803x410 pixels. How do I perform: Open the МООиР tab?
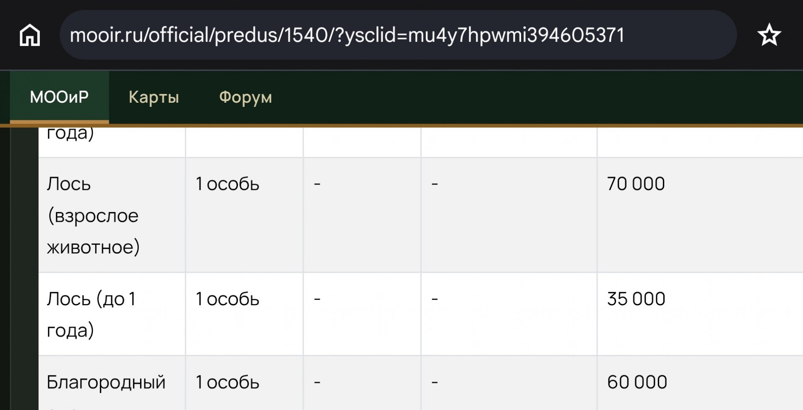[x=59, y=97]
